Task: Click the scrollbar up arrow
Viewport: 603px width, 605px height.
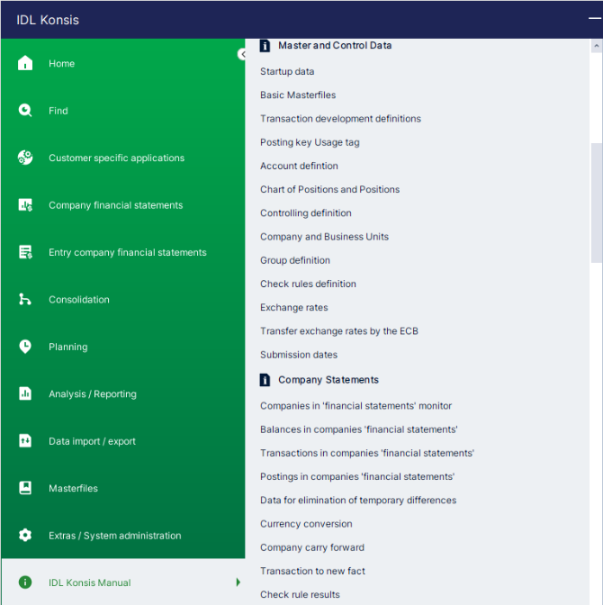Action: tap(597, 46)
